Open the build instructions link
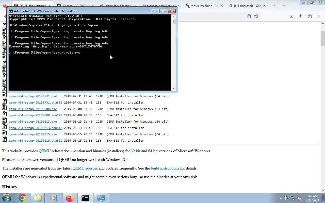The width and height of the screenshot is (325, 203). 165,168
